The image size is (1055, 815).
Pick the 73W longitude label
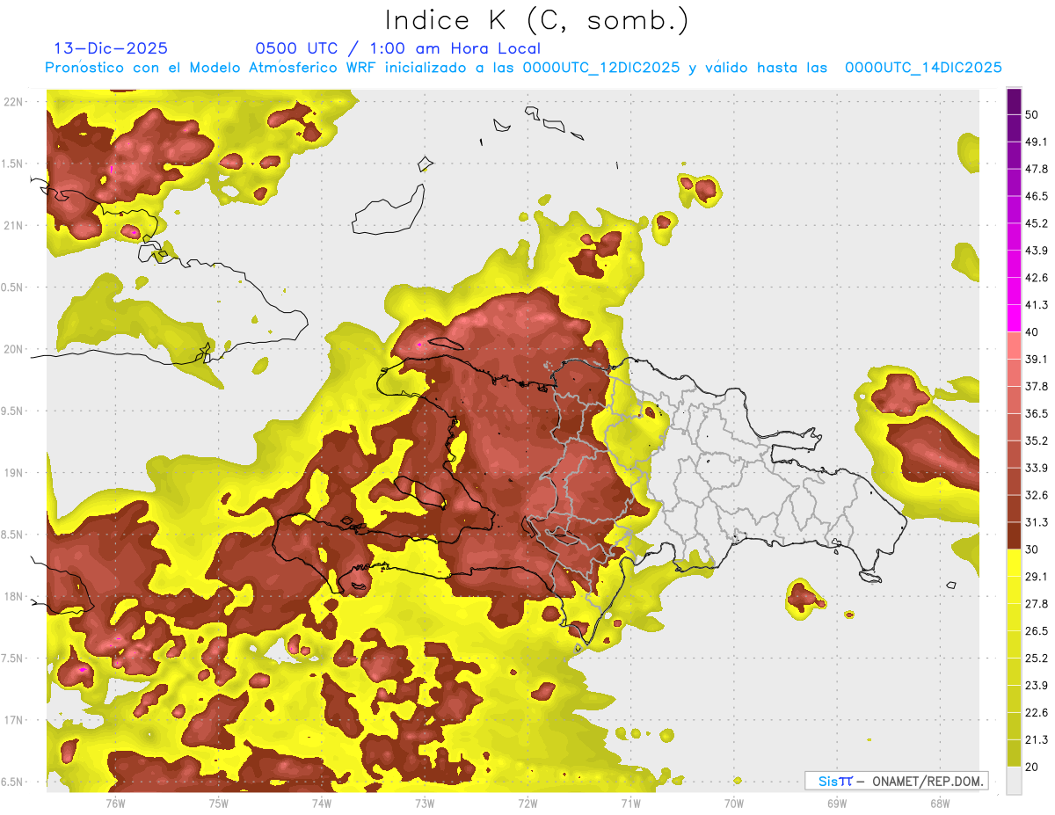tap(425, 803)
